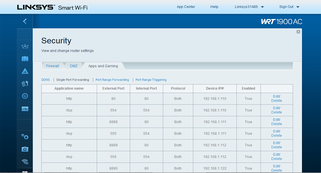Open Speed Test gauge icon
321x173 pixels.
click(25, 96)
